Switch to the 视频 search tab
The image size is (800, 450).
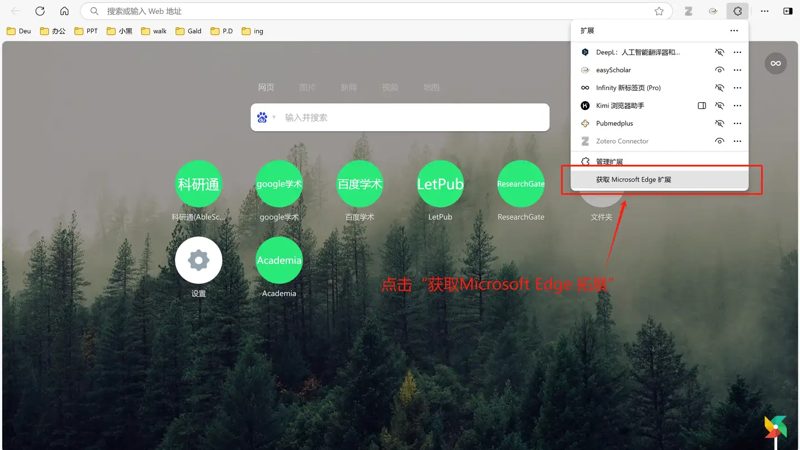[390, 87]
